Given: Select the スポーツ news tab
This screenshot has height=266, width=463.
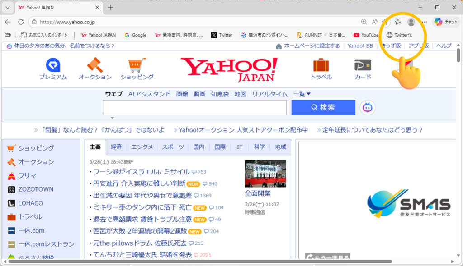Looking at the screenshot, I should (173, 147).
